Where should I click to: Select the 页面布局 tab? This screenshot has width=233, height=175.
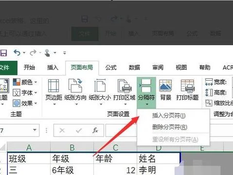(82, 68)
